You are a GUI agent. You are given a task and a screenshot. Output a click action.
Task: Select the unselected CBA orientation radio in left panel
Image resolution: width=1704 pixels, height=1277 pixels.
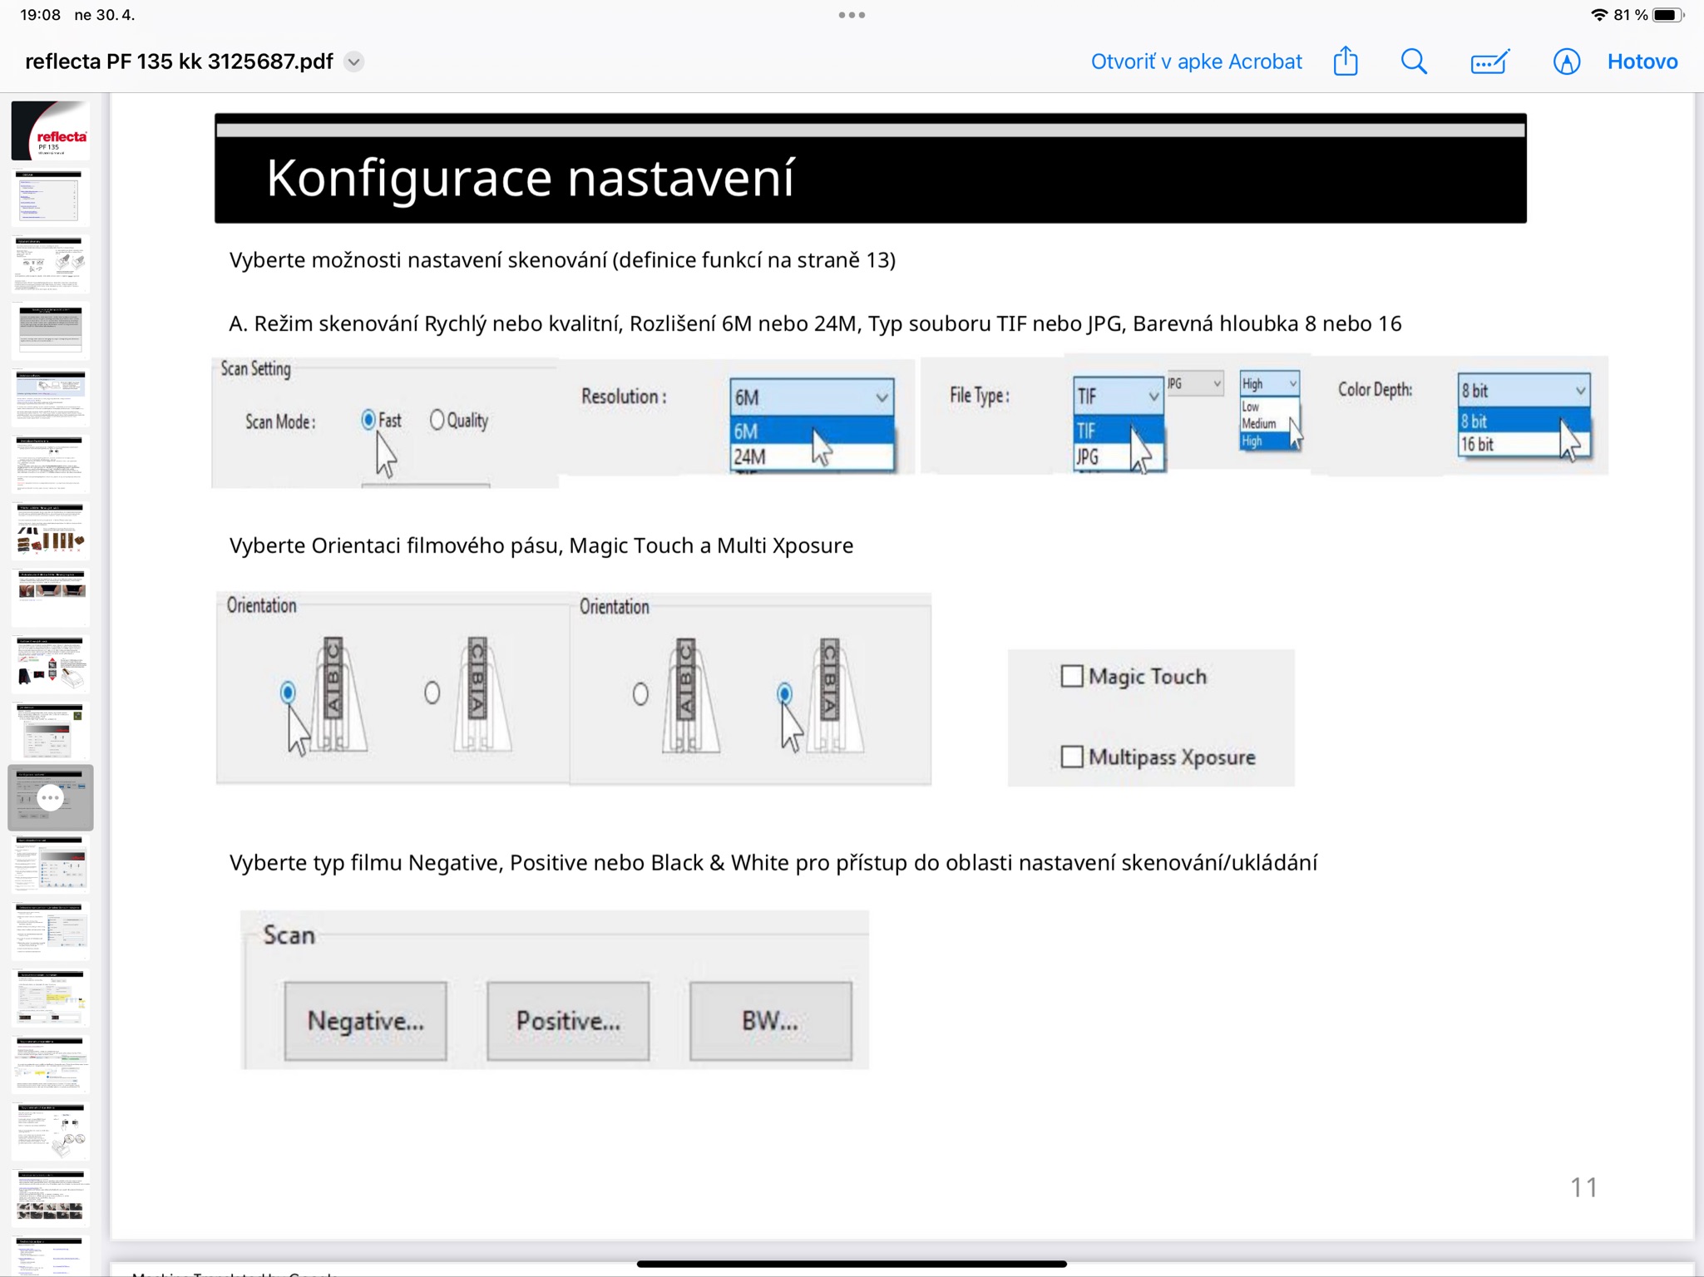[x=432, y=692]
